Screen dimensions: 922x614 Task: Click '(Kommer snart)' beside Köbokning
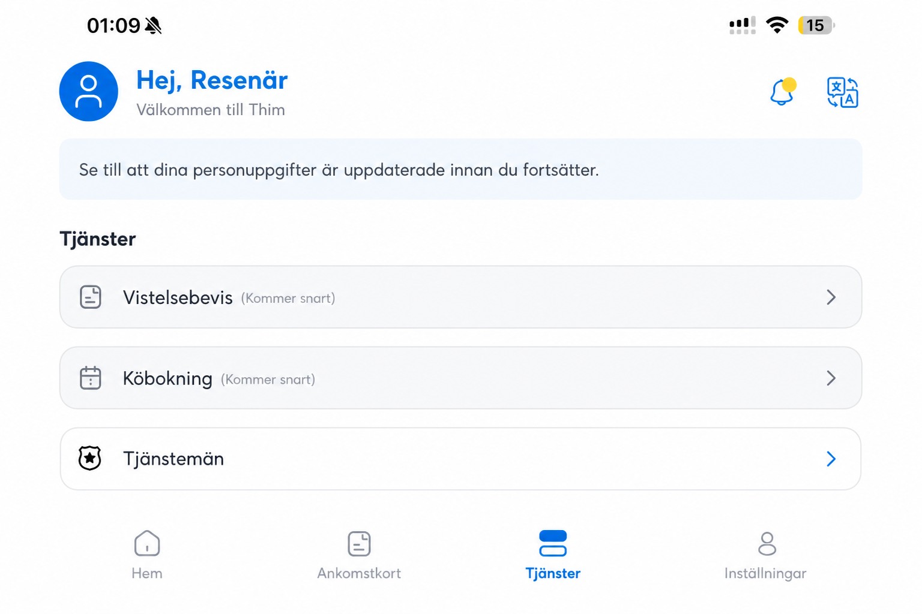(x=268, y=379)
